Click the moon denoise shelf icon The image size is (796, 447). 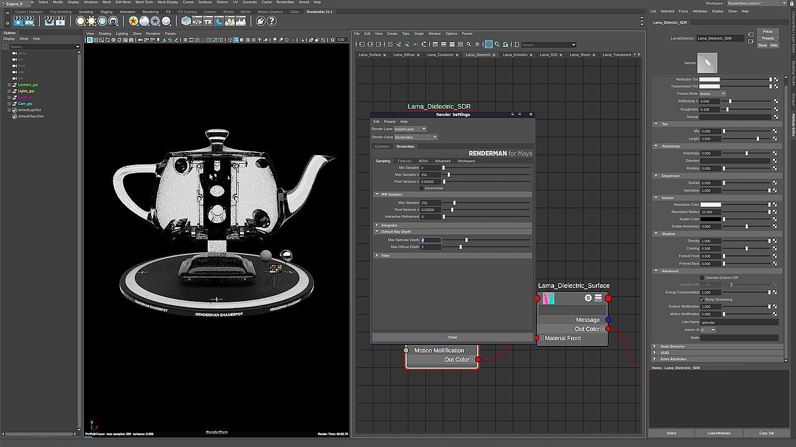219,21
